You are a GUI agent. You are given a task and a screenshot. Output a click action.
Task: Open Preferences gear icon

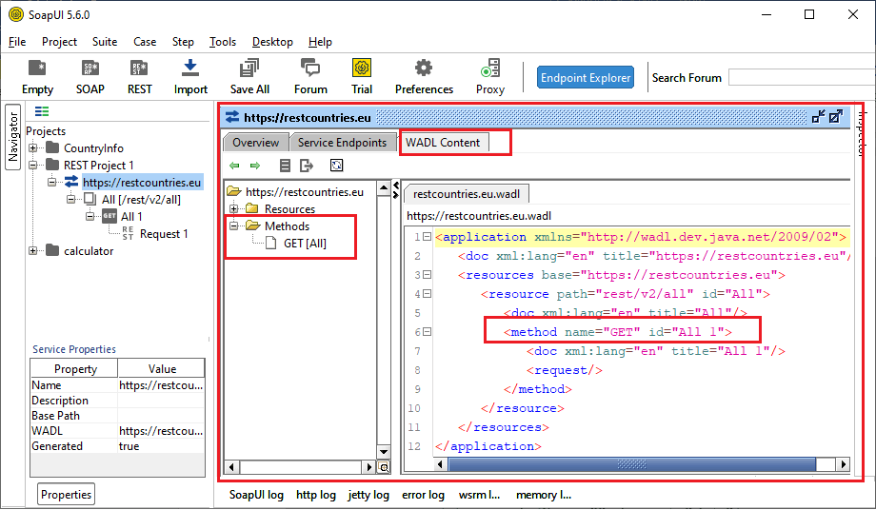[x=424, y=69]
